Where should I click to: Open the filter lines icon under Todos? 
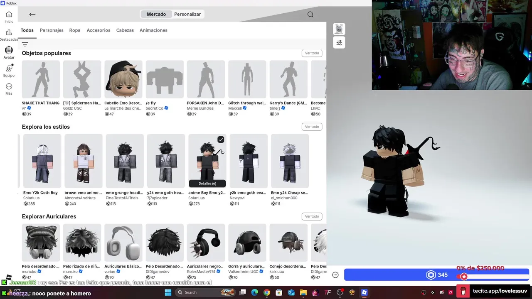tap(25, 44)
